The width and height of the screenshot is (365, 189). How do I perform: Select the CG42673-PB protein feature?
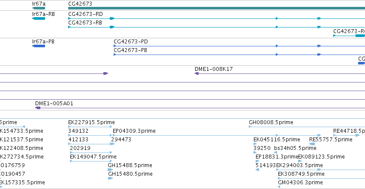point(239,55)
